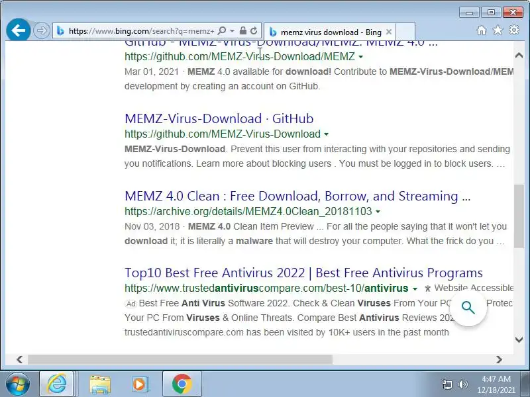Image resolution: width=530 pixels, height=397 pixels.
Task: Click the network tray icon
Action: (447, 384)
